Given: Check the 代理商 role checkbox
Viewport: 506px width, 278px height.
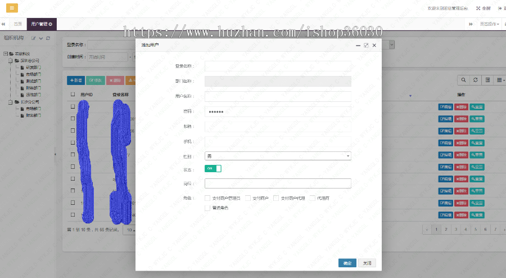Looking at the screenshot, I should click(x=313, y=198).
